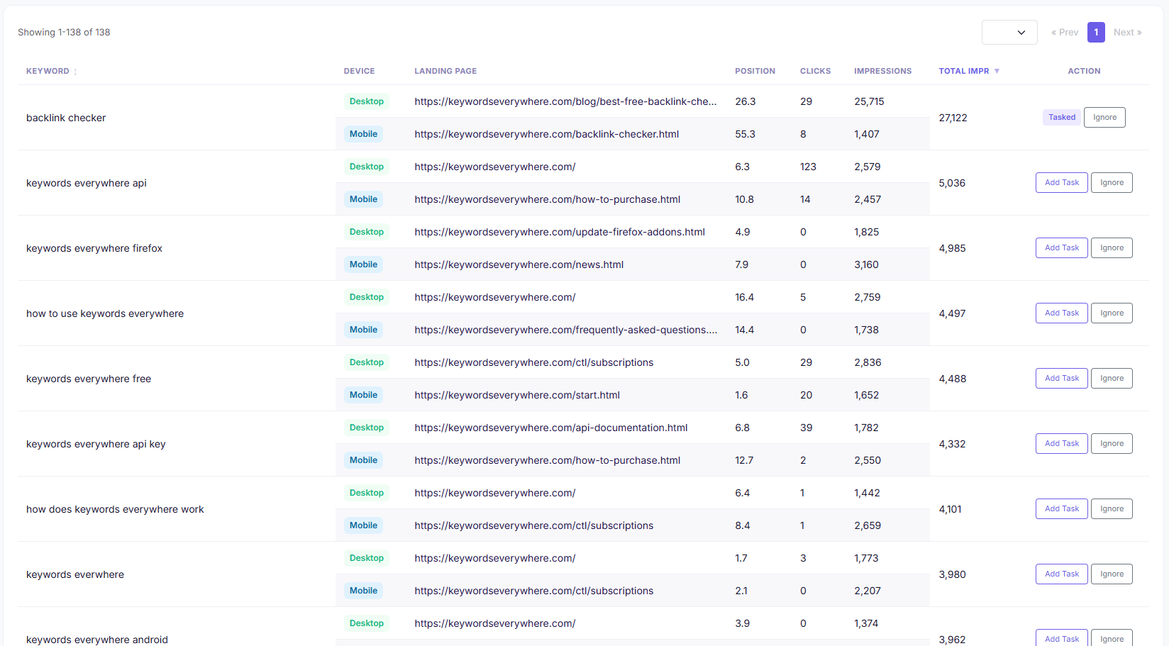
Task: Add Task for keywords everywhere free
Action: point(1061,378)
